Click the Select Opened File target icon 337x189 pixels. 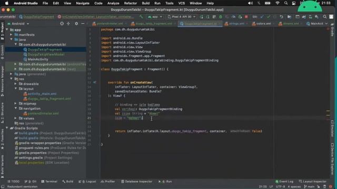tap(62, 24)
